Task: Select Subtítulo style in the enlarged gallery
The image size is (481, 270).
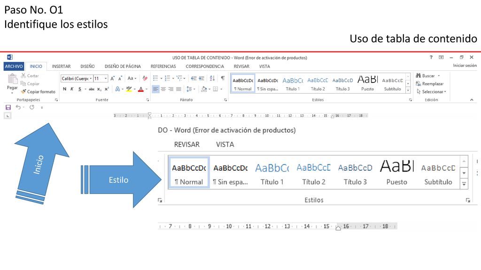Action: (x=438, y=172)
